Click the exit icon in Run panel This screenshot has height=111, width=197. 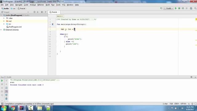(2, 95)
